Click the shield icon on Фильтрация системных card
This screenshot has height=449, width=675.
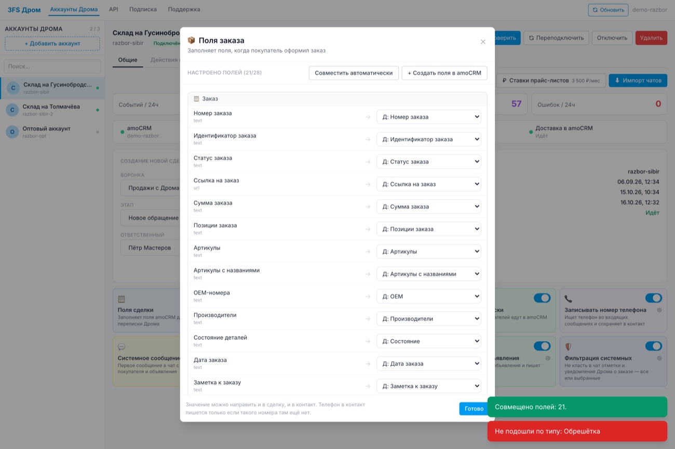[568, 347]
